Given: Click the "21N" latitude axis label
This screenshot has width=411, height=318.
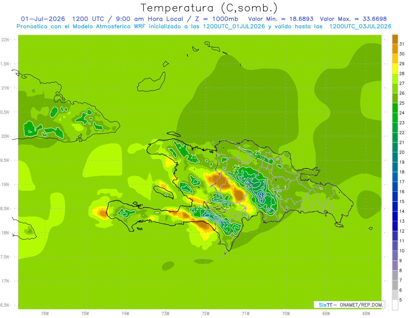Looking at the screenshot, I should (x=5, y=88).
